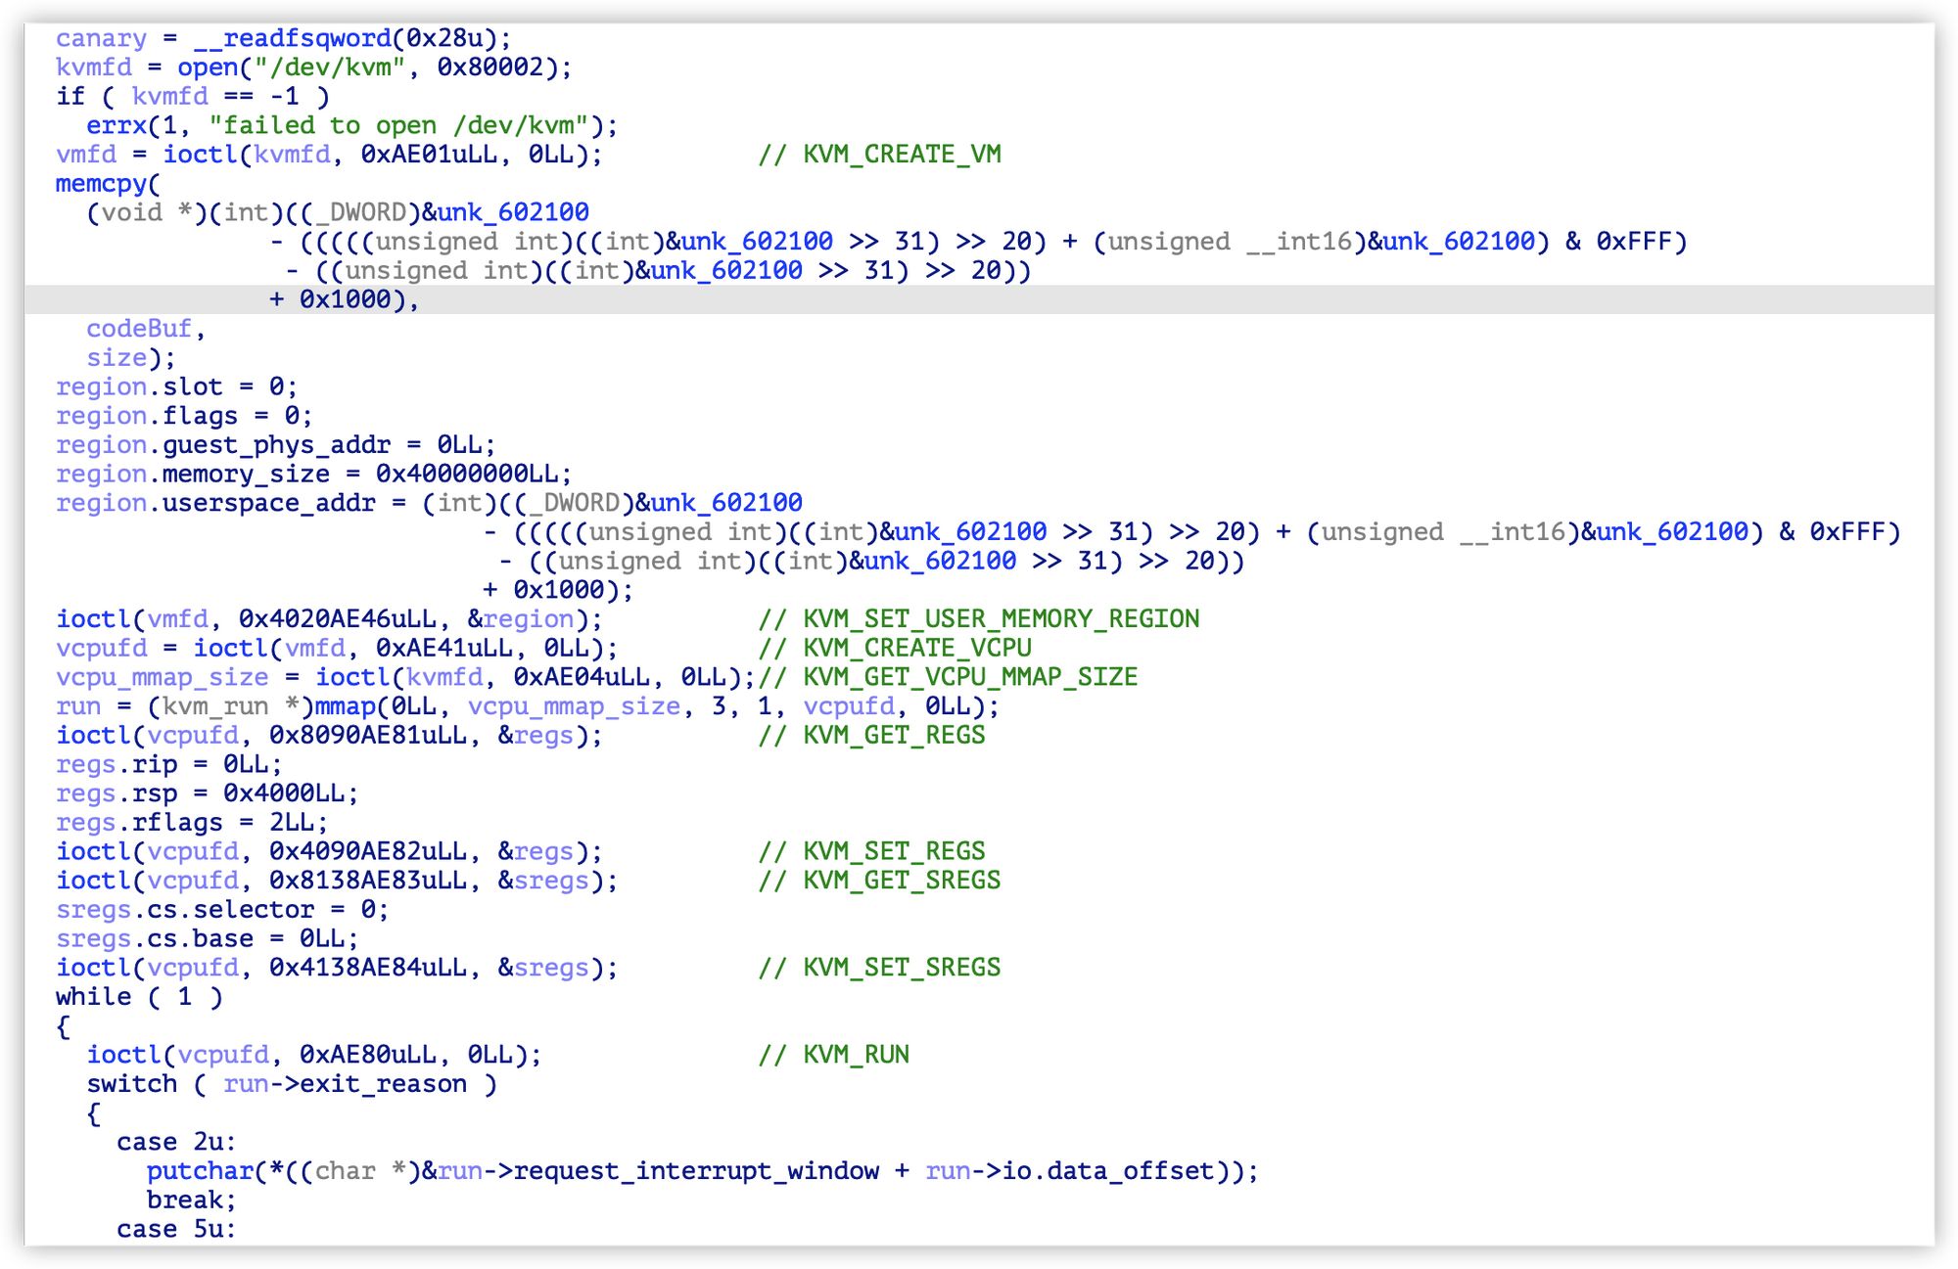The width and height of the screenshot is (1958, 1269).
Task: Click the kvm_run type cast
Action: (214, 706)
